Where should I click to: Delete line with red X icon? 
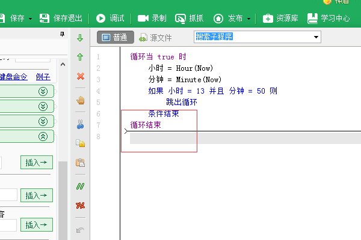[81, 76]
